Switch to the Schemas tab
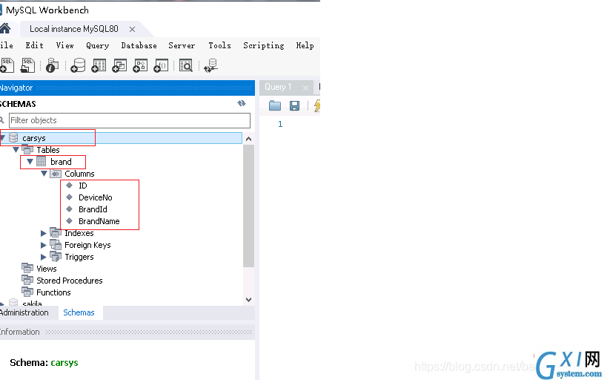 coord(79,312)
